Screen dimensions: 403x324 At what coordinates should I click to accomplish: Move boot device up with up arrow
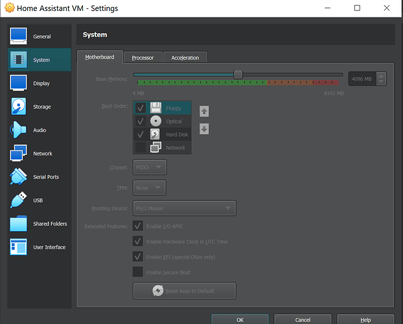[x=204, y=111]
